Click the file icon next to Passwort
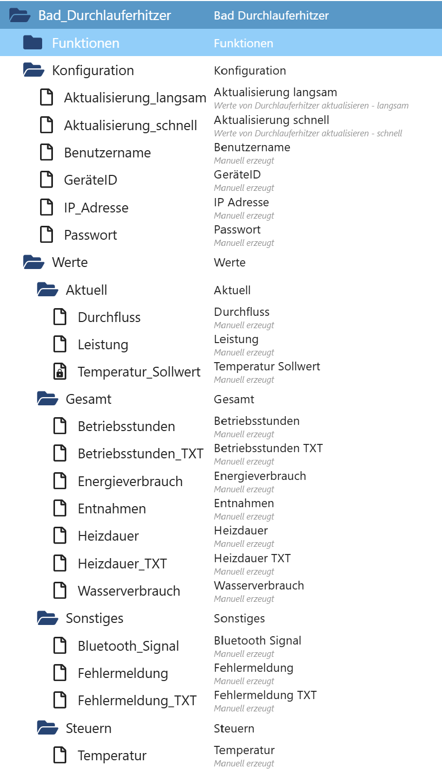Image resolution: width=442 pixels, height=769 pixels. pos(47,235)
